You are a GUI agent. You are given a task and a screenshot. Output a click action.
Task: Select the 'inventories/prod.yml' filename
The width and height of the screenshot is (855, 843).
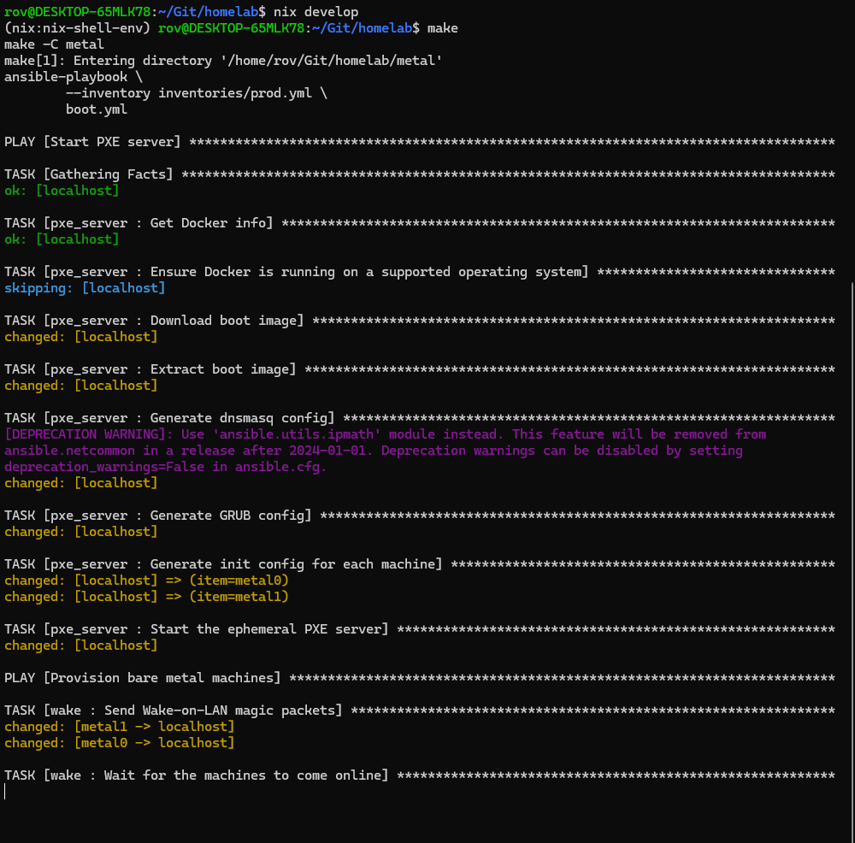[x=233, y=92]
